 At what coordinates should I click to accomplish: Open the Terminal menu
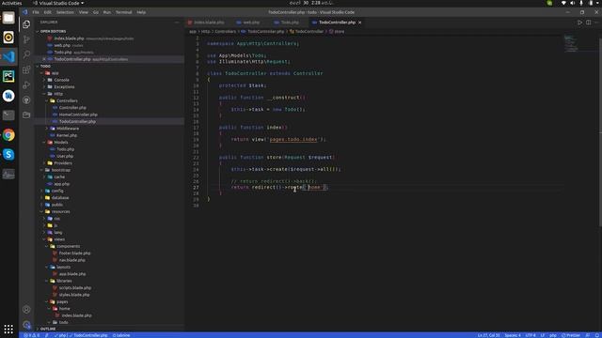(123, 12)
